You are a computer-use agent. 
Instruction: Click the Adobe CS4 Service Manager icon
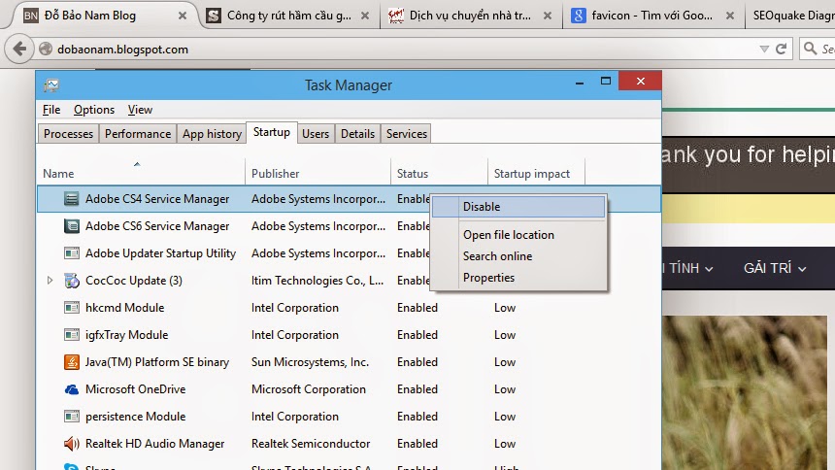coord(71,199)
